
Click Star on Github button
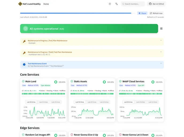[x=156, y=4]
